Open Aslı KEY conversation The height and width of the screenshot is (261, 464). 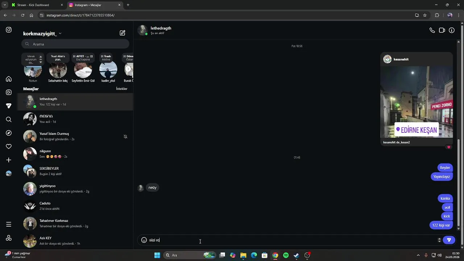pos(75,241)
